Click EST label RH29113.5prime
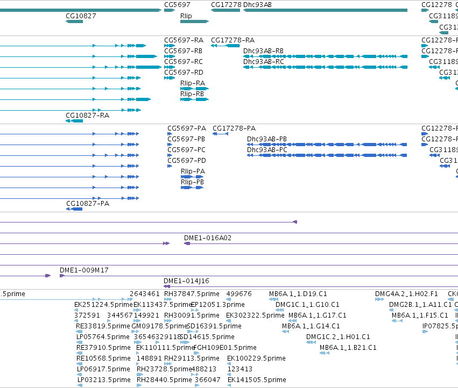 (x=192, y=358)
